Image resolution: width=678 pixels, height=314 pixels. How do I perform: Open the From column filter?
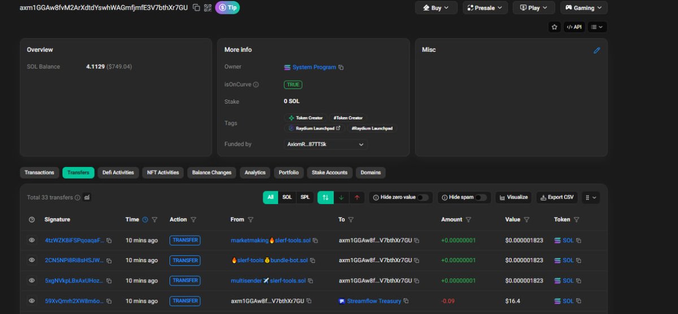250,220
